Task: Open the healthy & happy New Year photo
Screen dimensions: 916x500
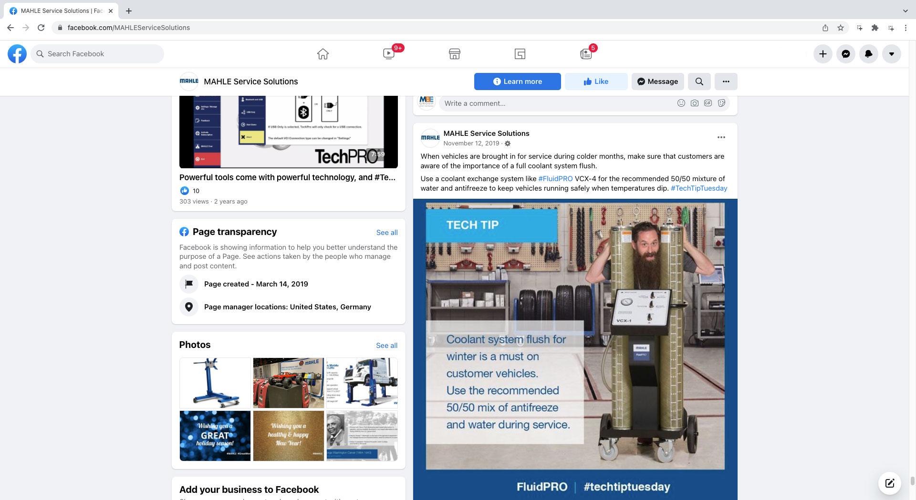Action: click(289, 436)
